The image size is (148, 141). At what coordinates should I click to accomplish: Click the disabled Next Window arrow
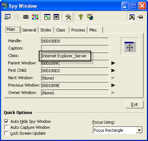113,78
